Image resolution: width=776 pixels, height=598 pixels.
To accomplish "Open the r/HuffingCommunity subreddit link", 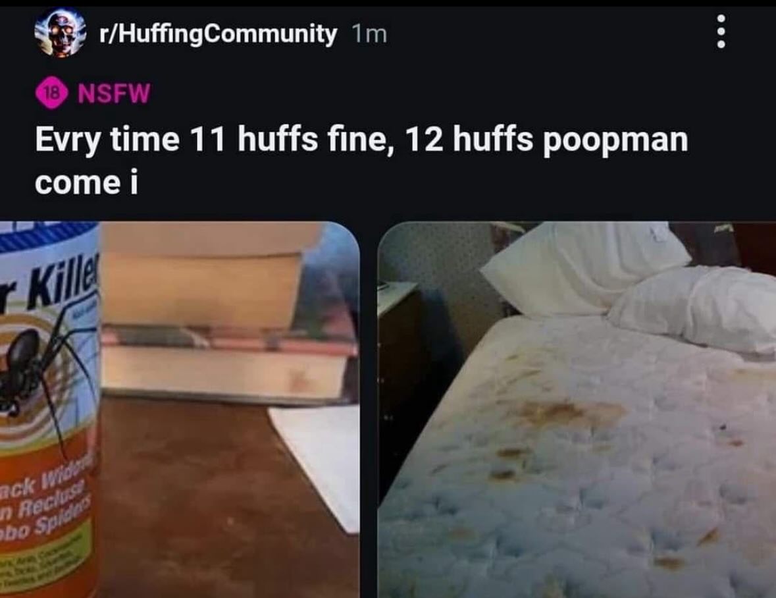I will click(218, 34).
